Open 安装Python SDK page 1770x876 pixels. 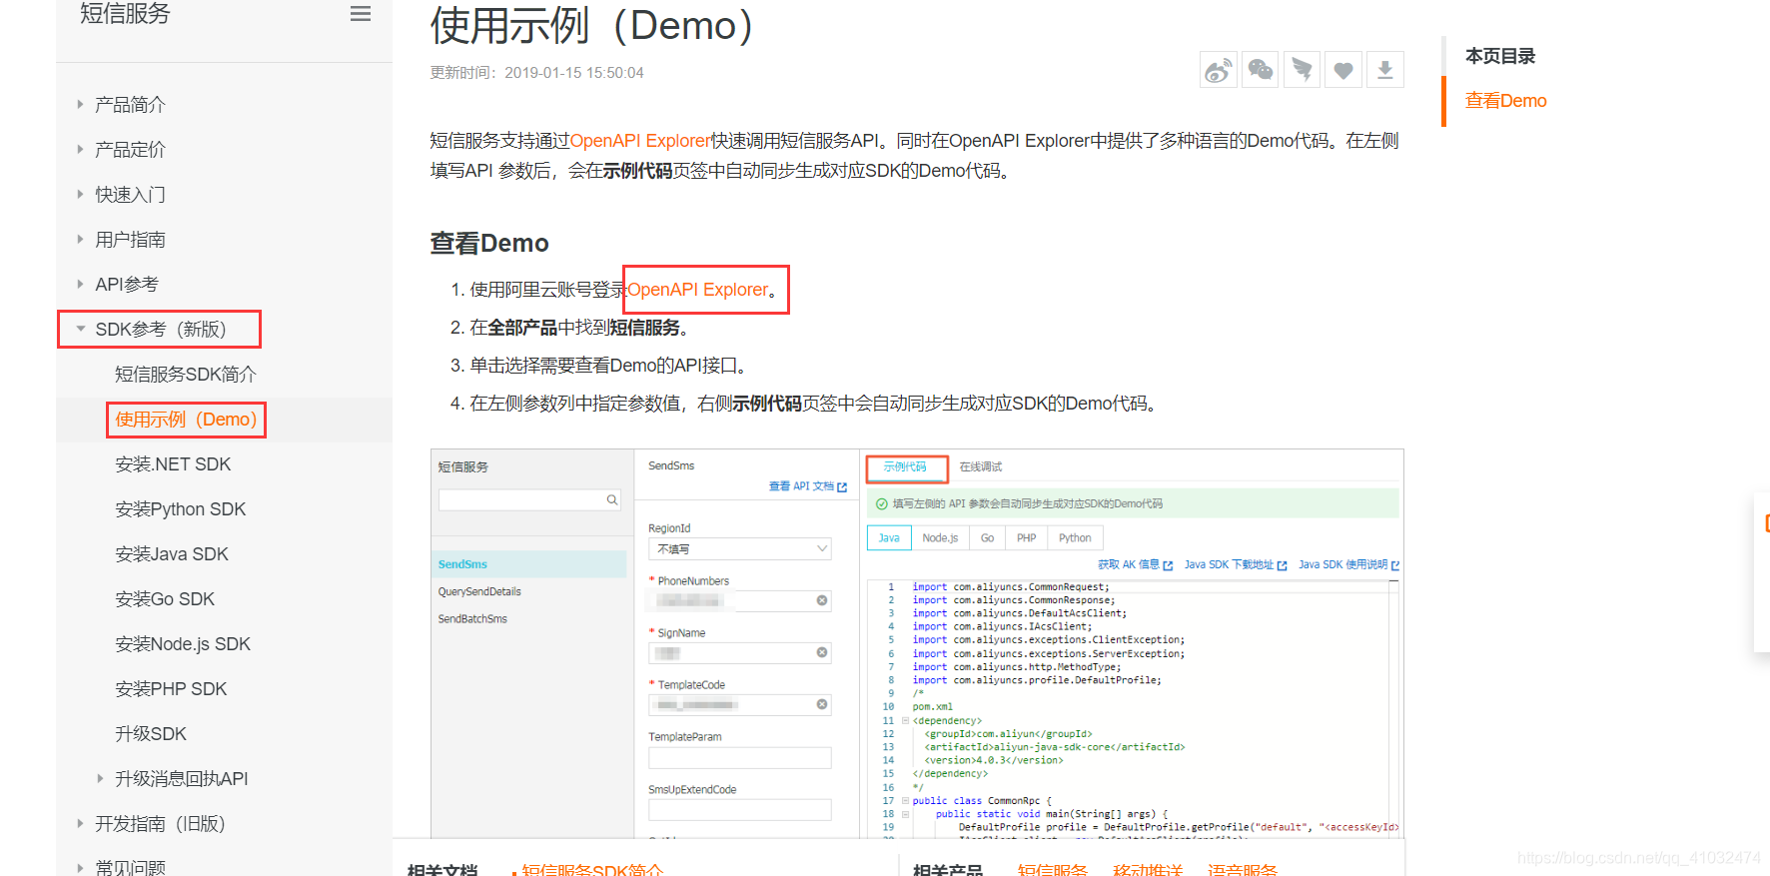pyautogui.click(x=180, y=508)
